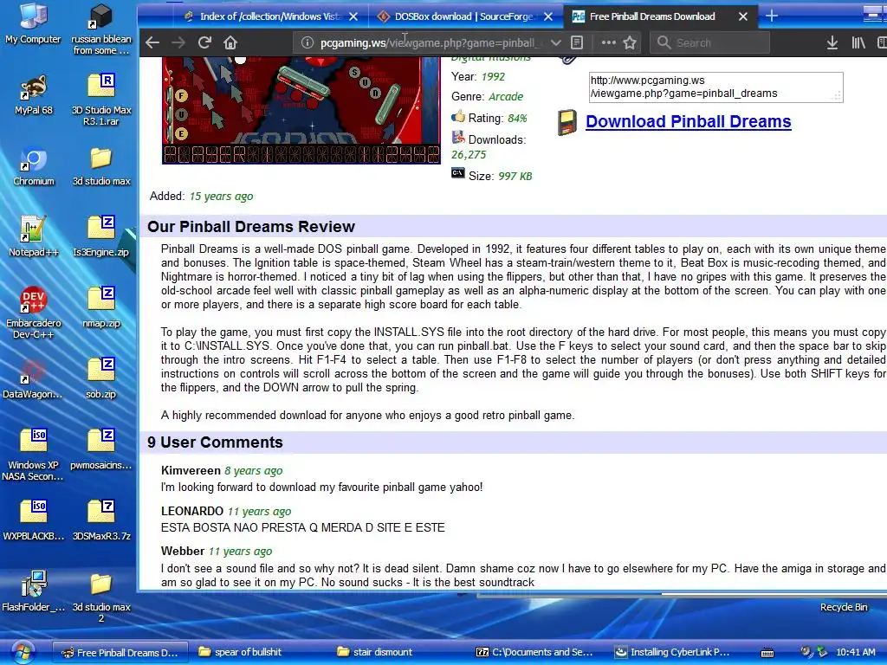Switch to Installing CyberLink taskbar window

[x=672, y=652]
